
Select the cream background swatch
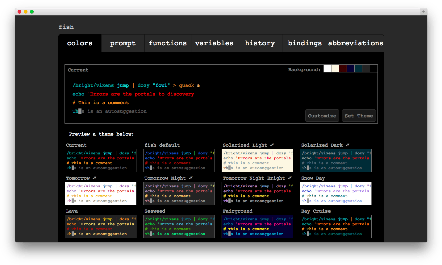(x=335, y=68)
